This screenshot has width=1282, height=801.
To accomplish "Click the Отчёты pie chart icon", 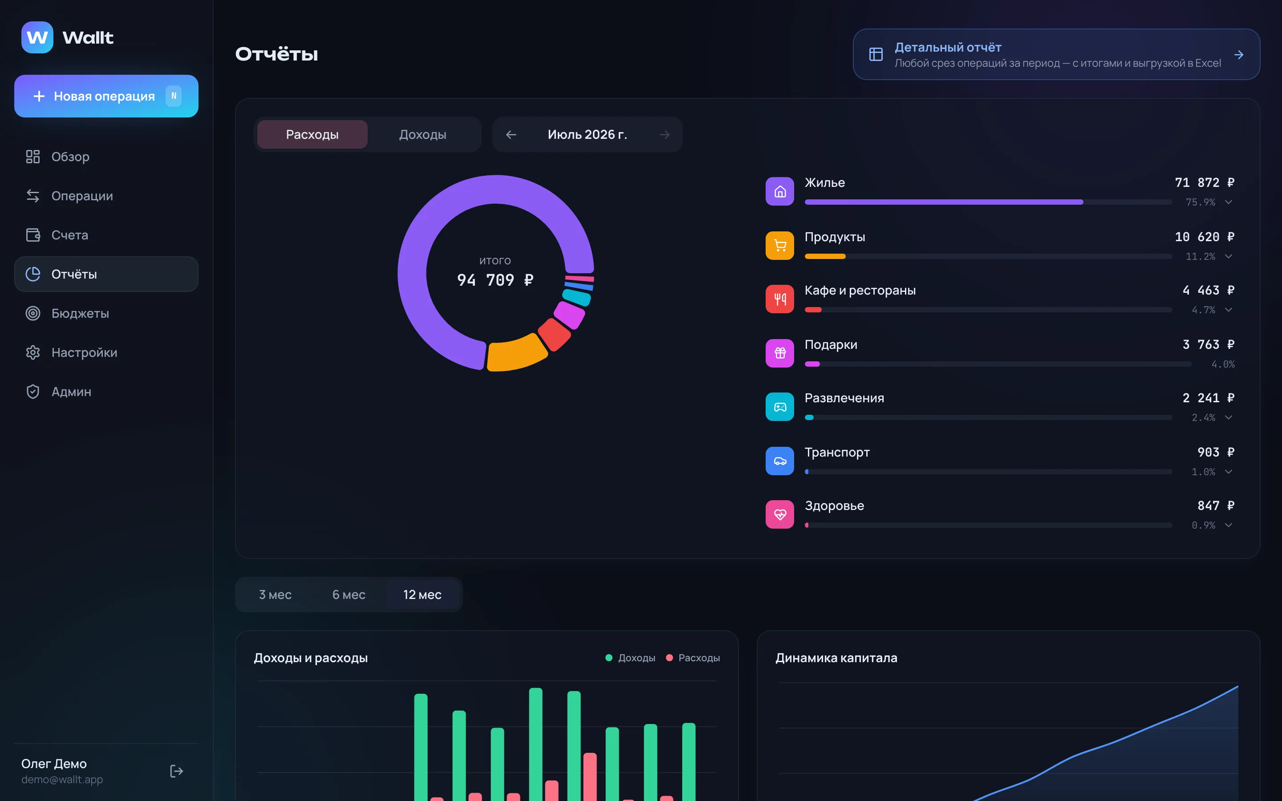I will click(x=33, y=275).
